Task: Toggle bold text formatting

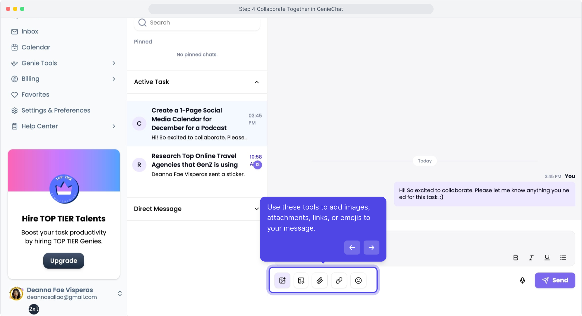Action: (x=516, y=257)
